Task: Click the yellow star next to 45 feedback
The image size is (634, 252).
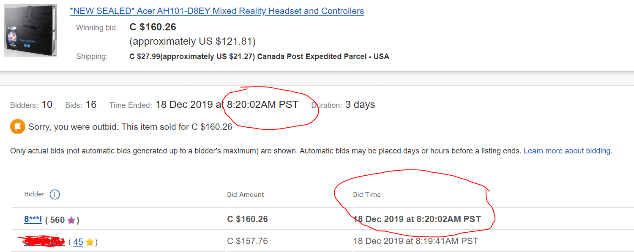Action: click(x=90, y=241)
